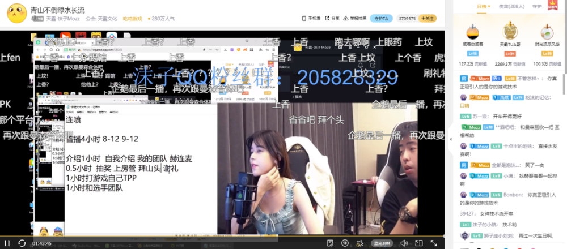Open avatar of 天霸TUA哥
The image size is (567, 249).
[x=510, y=31]
